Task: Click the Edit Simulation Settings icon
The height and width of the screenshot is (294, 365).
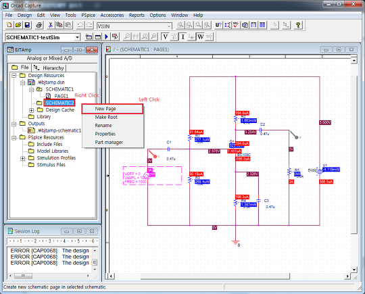Action: point(98,36)
